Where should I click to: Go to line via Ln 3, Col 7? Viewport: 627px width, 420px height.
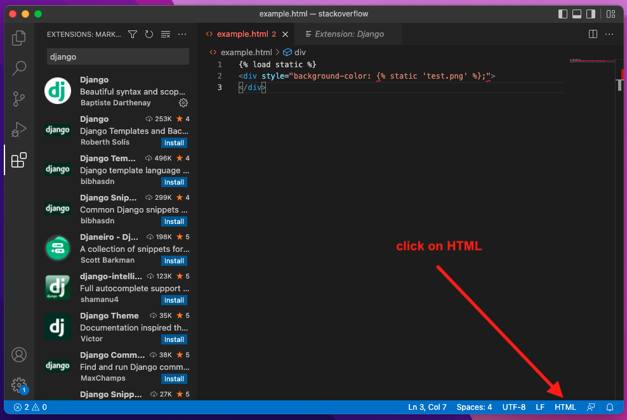[427, 407]
